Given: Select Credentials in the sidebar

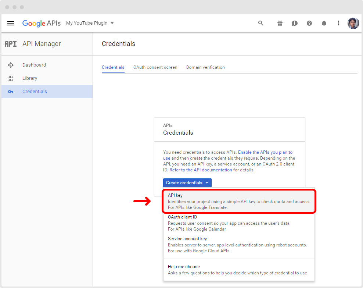Looking at the screenshot, I should (x=47, y=92).
